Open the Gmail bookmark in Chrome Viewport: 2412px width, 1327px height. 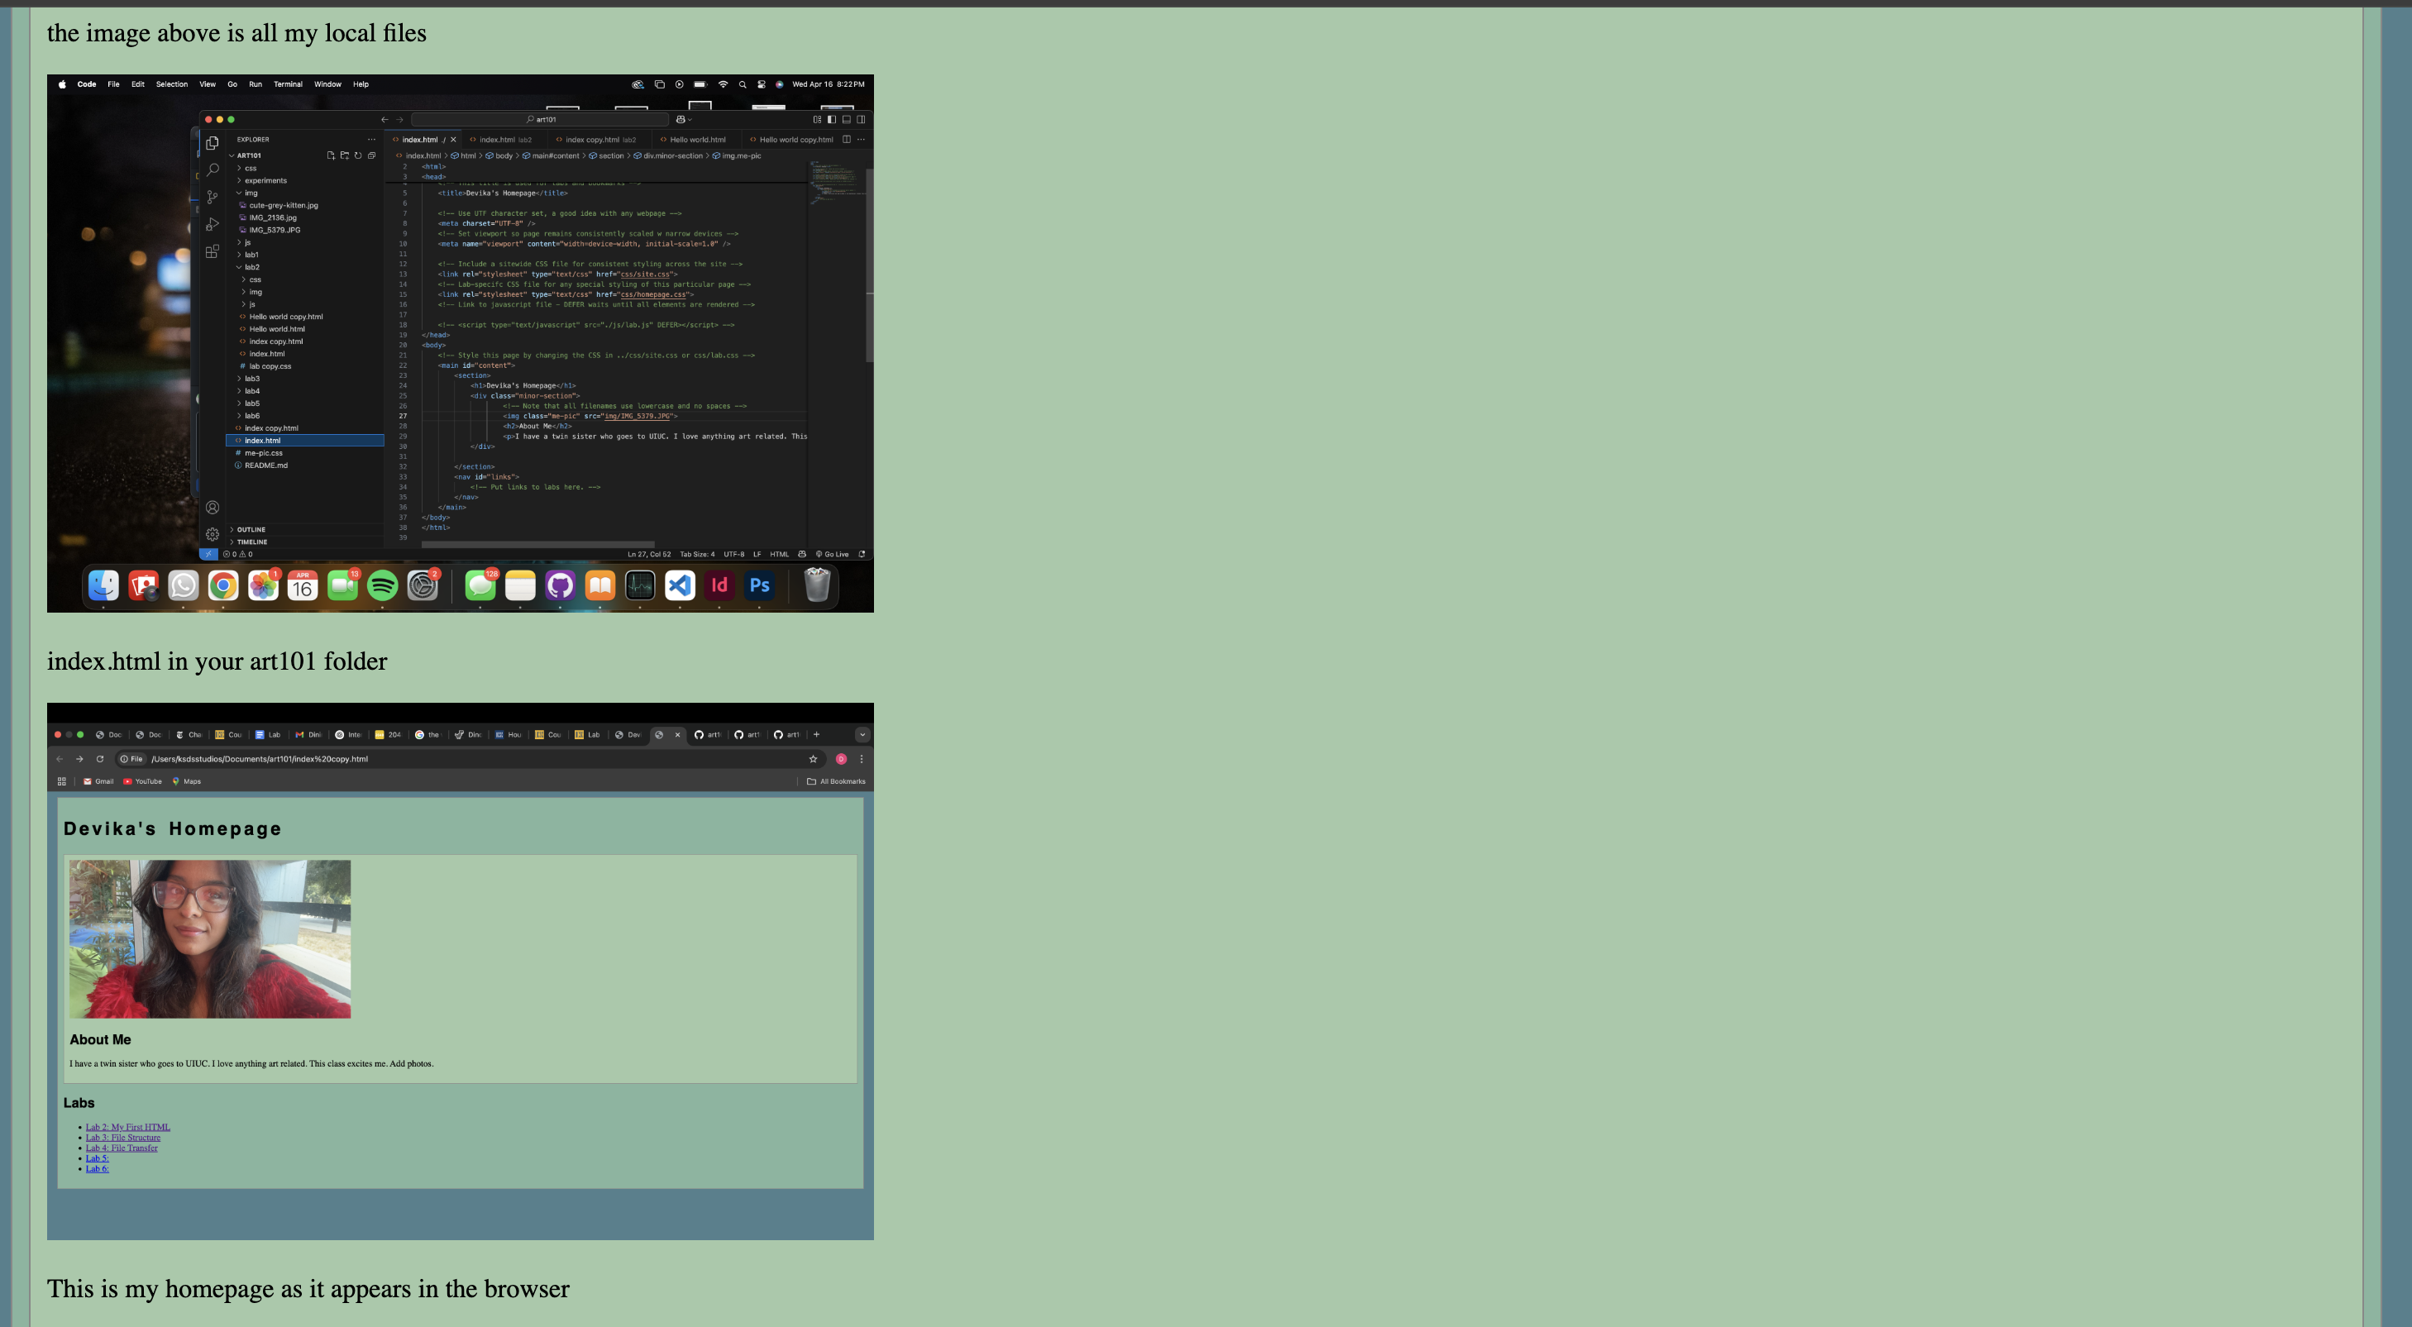[98, 781]
